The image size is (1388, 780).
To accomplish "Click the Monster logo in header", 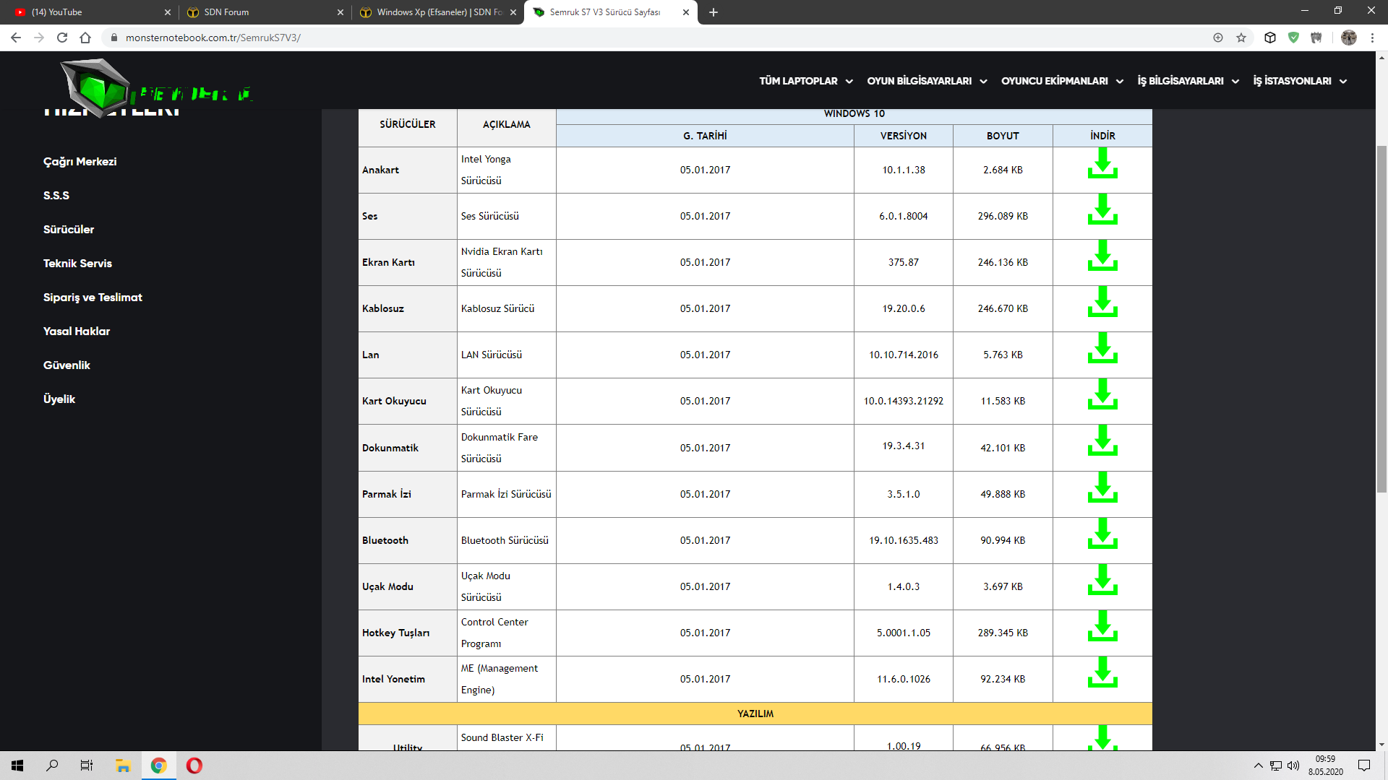I will click(98, 87).
